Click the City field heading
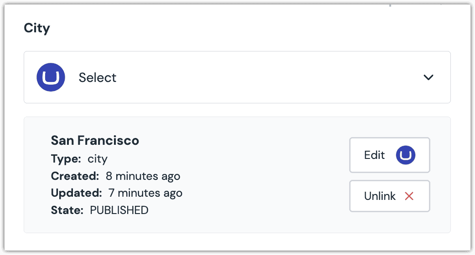This screenshot has height=255, width=475. point(37,28)
